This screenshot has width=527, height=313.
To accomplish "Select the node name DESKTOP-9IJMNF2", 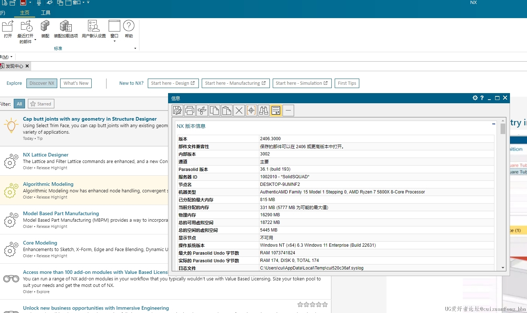I will (280, 184).
